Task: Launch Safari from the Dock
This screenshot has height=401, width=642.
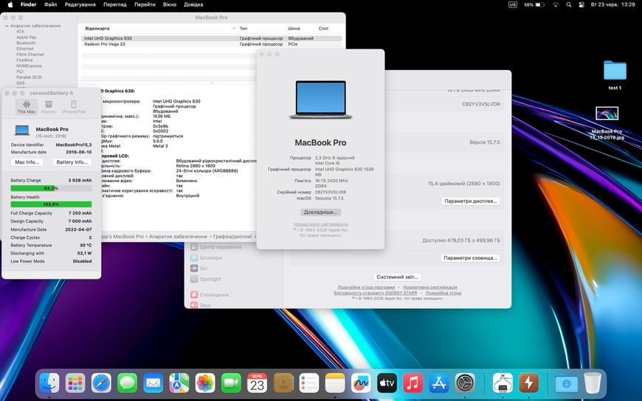Action: click(101, 383)
